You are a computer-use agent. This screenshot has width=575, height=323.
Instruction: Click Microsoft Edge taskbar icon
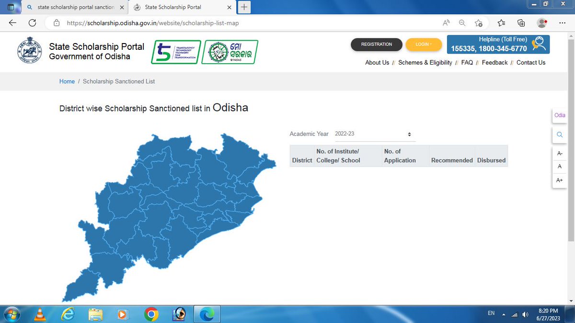pyautogui.click(x=207, y=314)
